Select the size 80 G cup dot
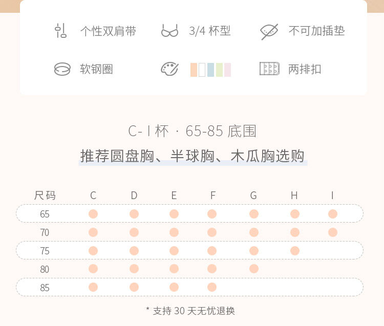 click(x=254, y=269)
